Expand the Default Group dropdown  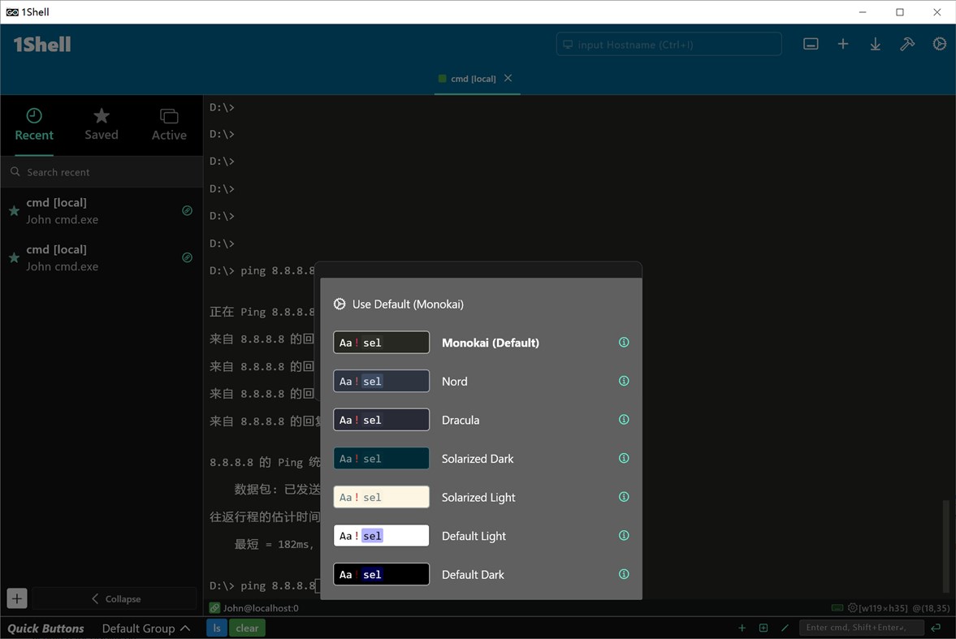pos(145,628)
